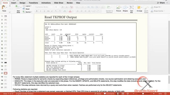This screenshot has height=95, width=170.
Task: Click the Cut scissors icon
Action: tap(10, 6)
